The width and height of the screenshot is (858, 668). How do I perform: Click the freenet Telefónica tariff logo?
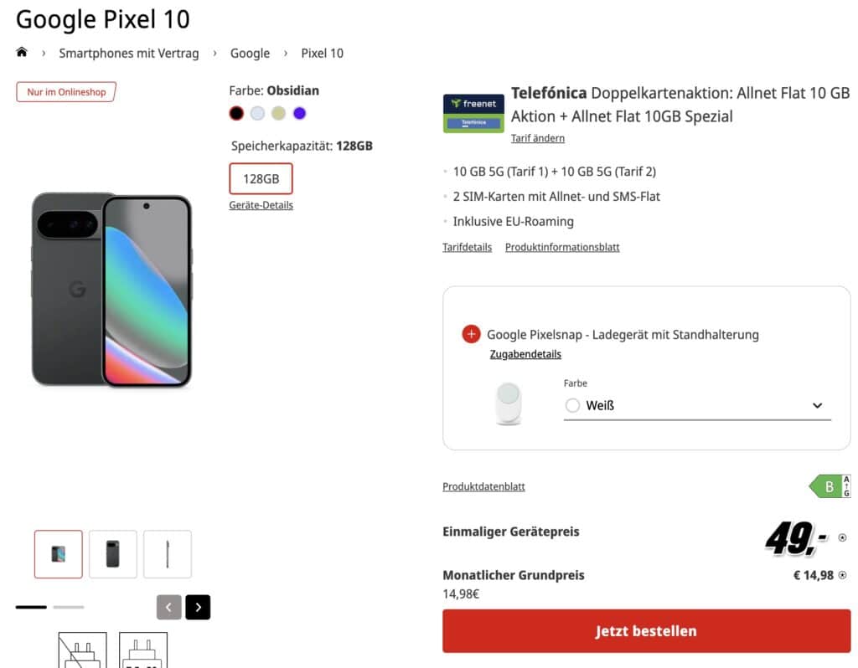pos(473,114)
